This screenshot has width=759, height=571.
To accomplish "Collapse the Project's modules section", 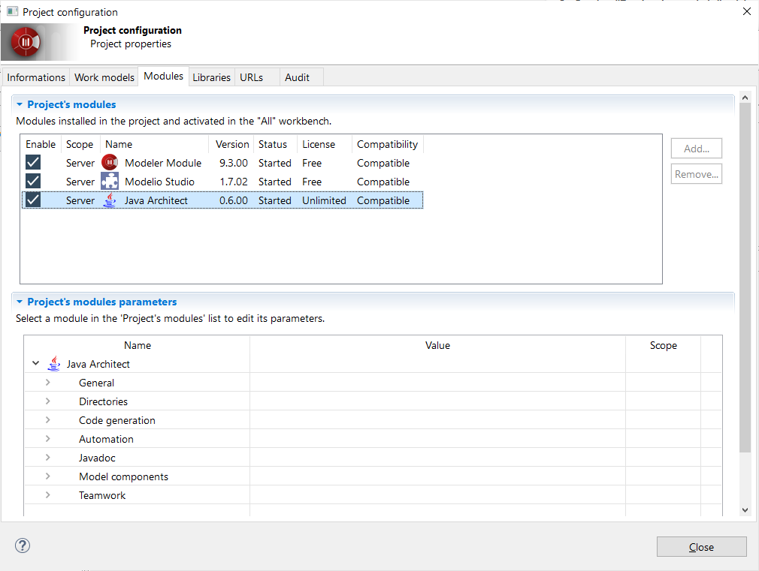I will 20,104.
